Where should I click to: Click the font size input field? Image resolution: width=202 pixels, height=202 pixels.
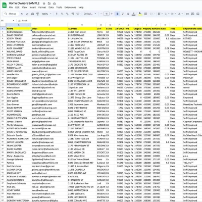click(x=107, y=14)
